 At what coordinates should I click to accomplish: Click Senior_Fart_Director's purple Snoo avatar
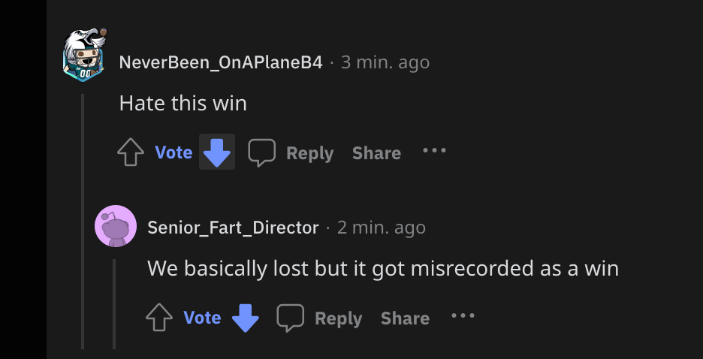coord(116,226)
